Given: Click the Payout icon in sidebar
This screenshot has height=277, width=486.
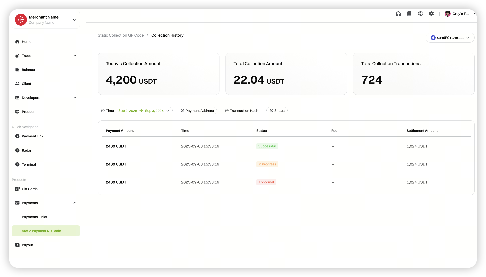Looking at the screenshot, I should pyautogui.click(x=17, y=245).
